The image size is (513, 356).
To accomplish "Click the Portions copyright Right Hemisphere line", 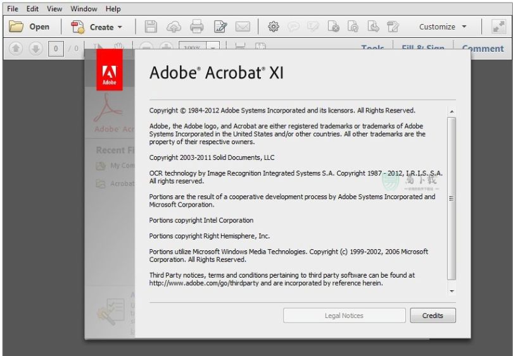I will 210,236.
